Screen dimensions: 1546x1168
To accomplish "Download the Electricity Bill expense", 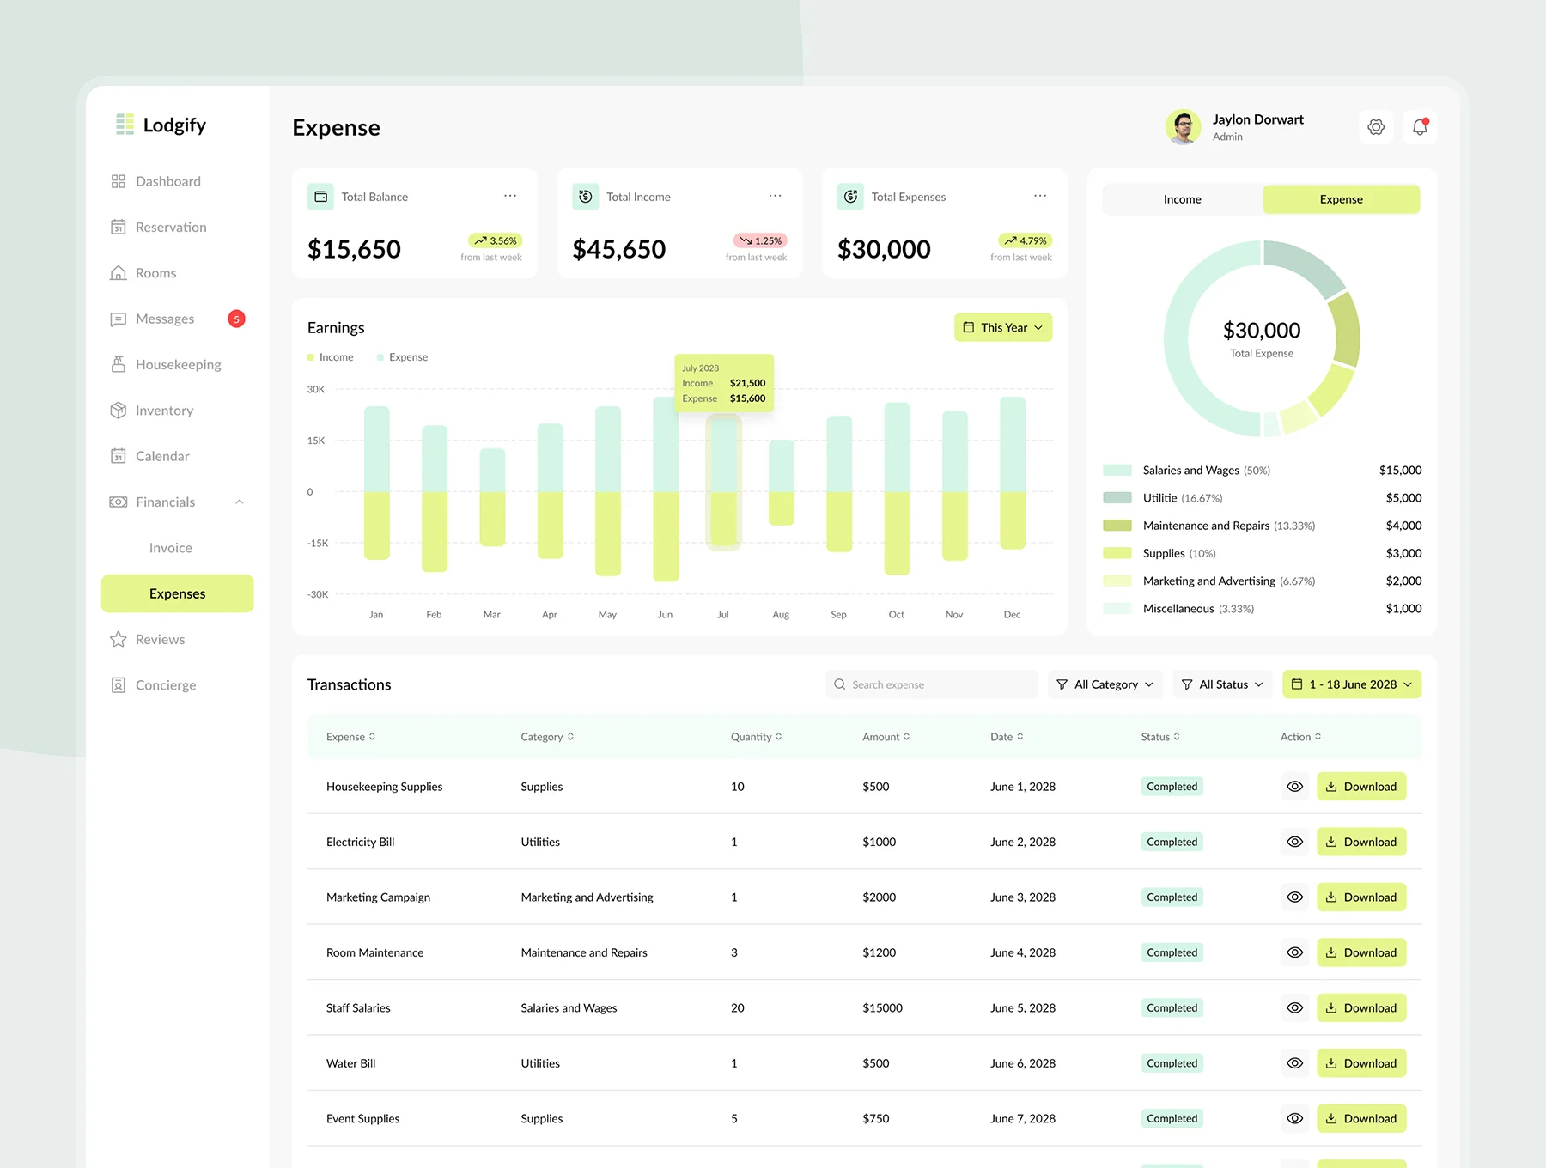I will [1361, 842].
